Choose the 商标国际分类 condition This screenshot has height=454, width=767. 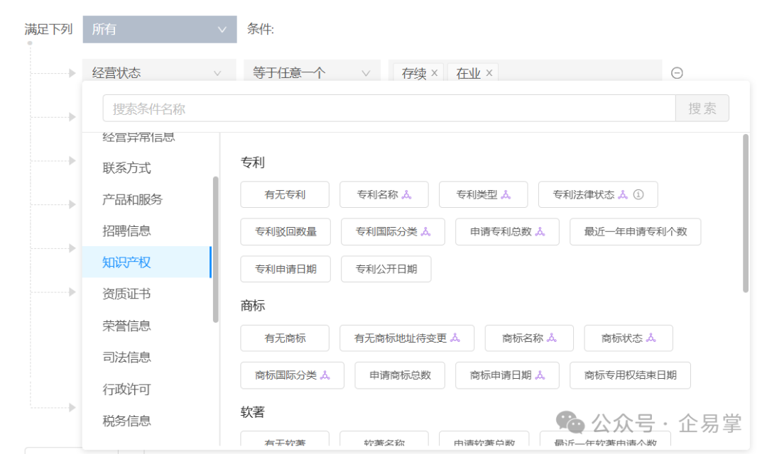point(292,375)
